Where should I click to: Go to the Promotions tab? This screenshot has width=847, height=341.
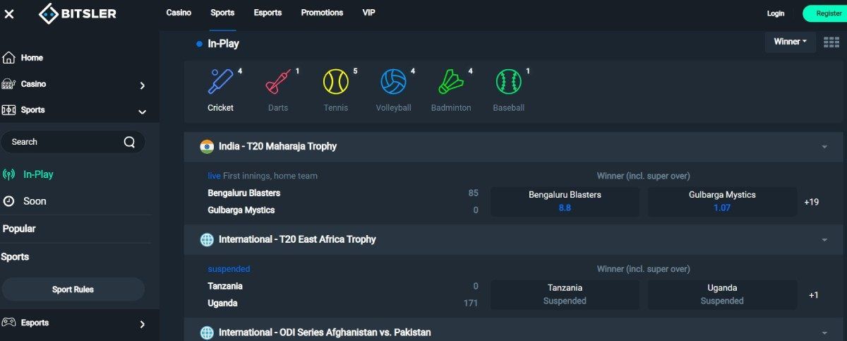click(x=322, y=13)
